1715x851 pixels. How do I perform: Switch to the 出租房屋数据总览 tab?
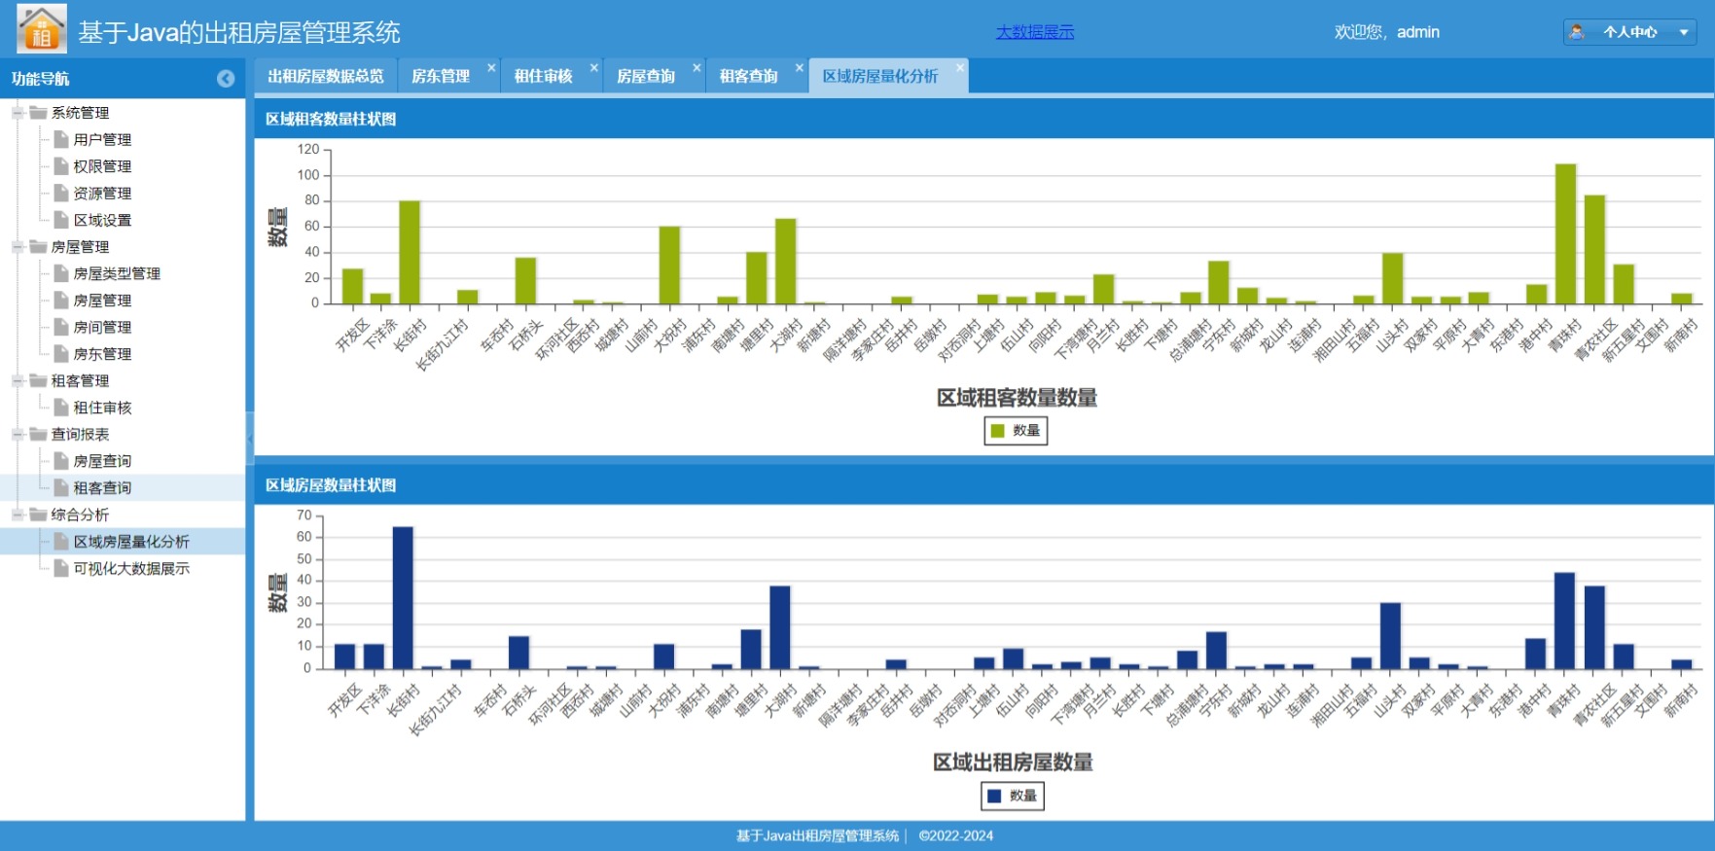click(x=326, y=76)
